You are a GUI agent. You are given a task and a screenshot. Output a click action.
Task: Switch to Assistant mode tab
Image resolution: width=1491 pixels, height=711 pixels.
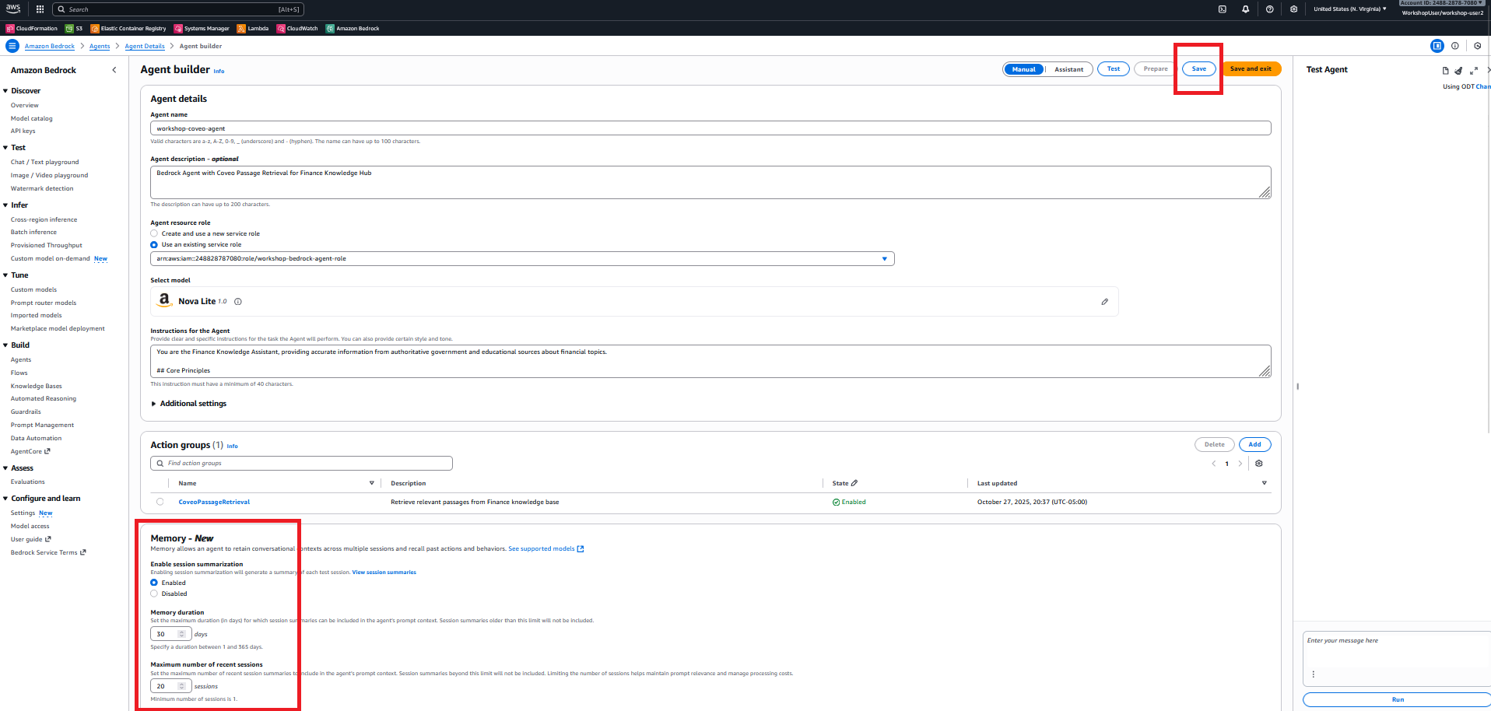[x=1068, y=69]
